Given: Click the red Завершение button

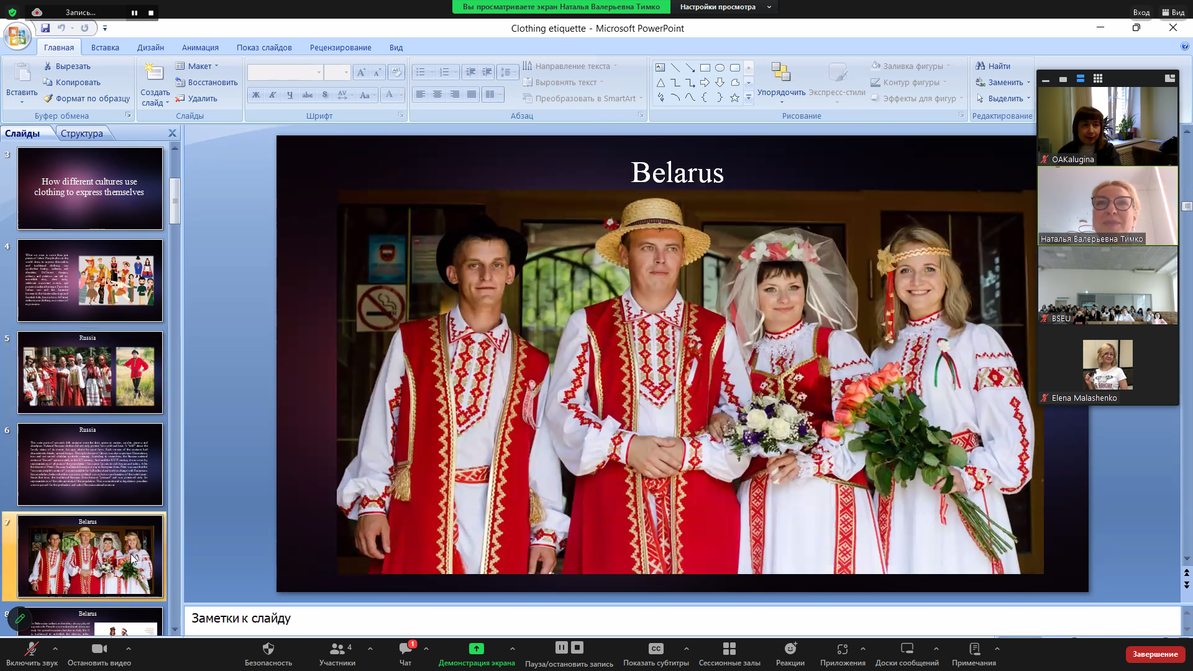Looking at the screenshot, I should point(1154,654).
